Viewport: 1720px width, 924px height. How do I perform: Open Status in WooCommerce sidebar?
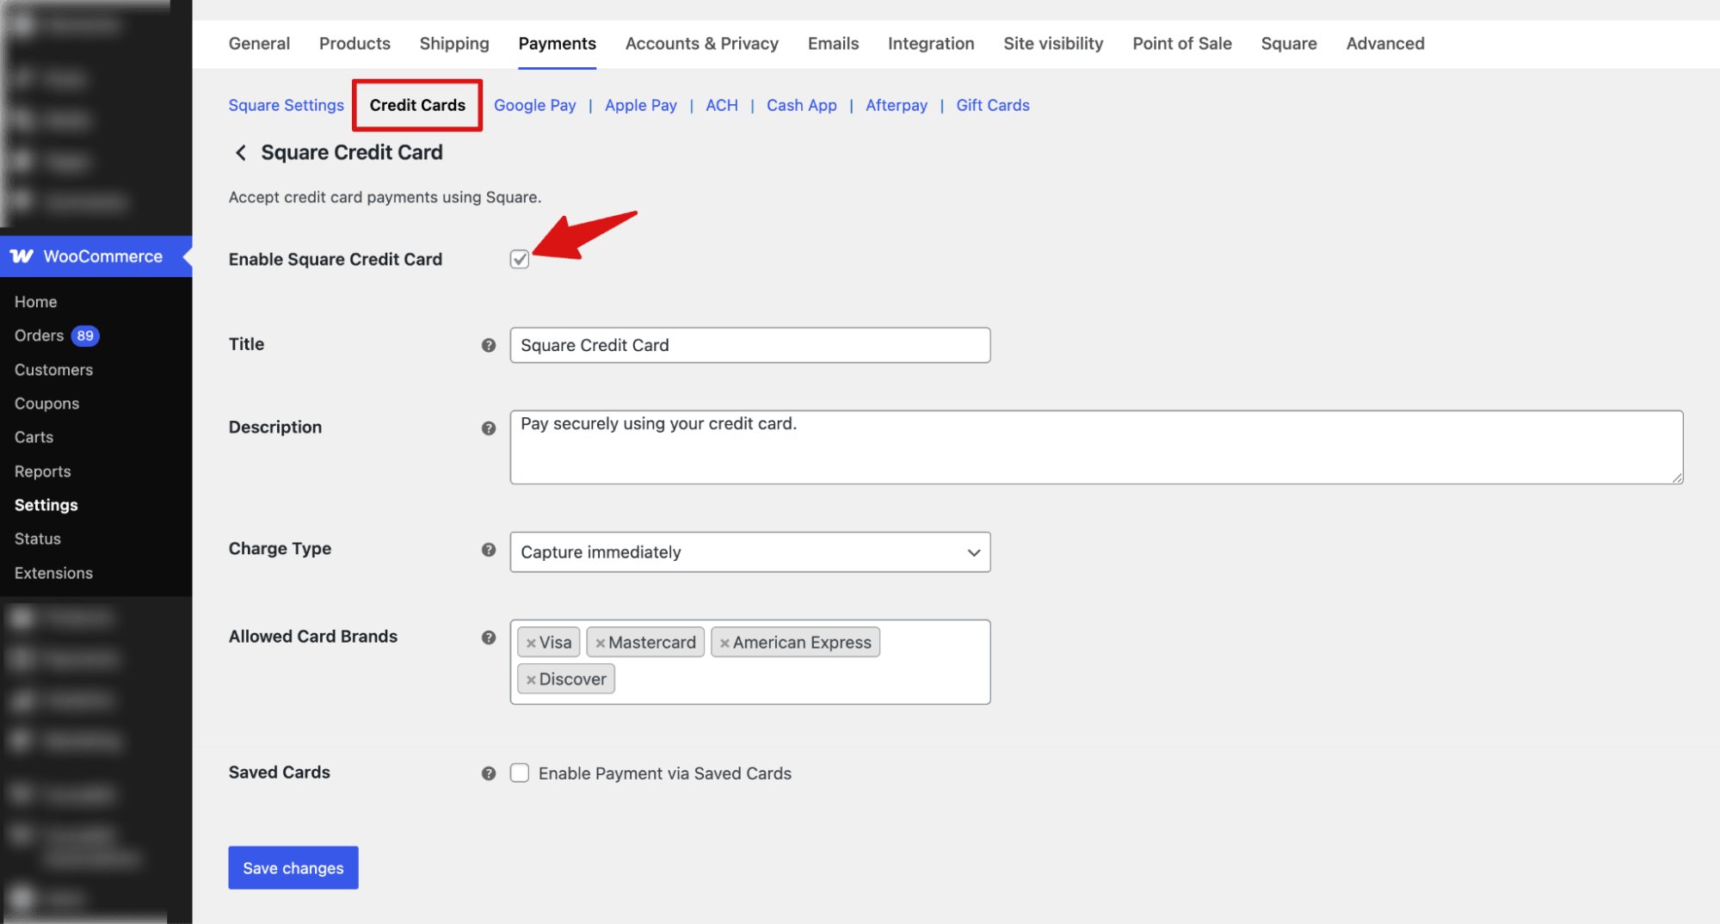point(37,539)
